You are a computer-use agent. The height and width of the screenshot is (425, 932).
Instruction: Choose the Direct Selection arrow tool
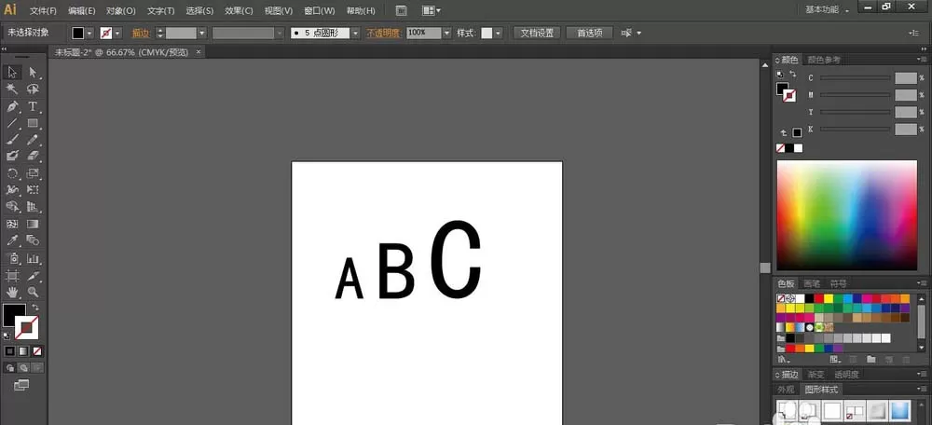33,73
